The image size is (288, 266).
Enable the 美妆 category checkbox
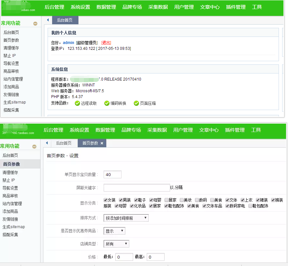(182, 200)
